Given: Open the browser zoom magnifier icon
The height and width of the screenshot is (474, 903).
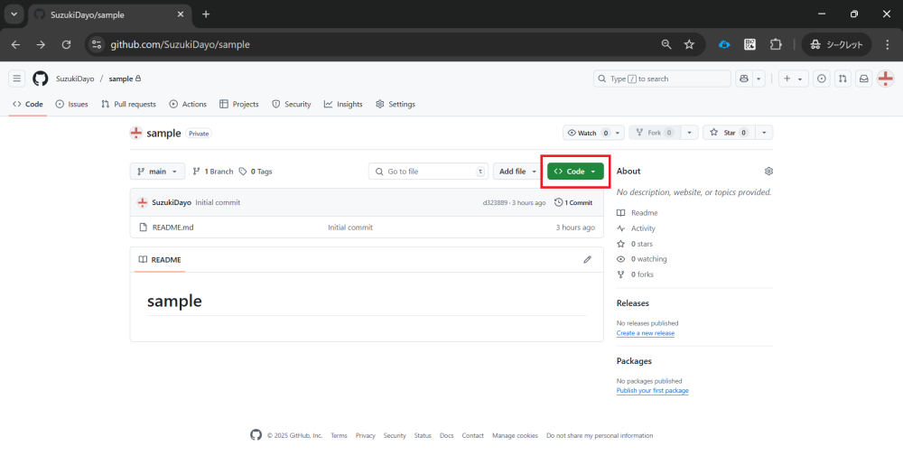Looking at the screenshot, I should (666, 44).
